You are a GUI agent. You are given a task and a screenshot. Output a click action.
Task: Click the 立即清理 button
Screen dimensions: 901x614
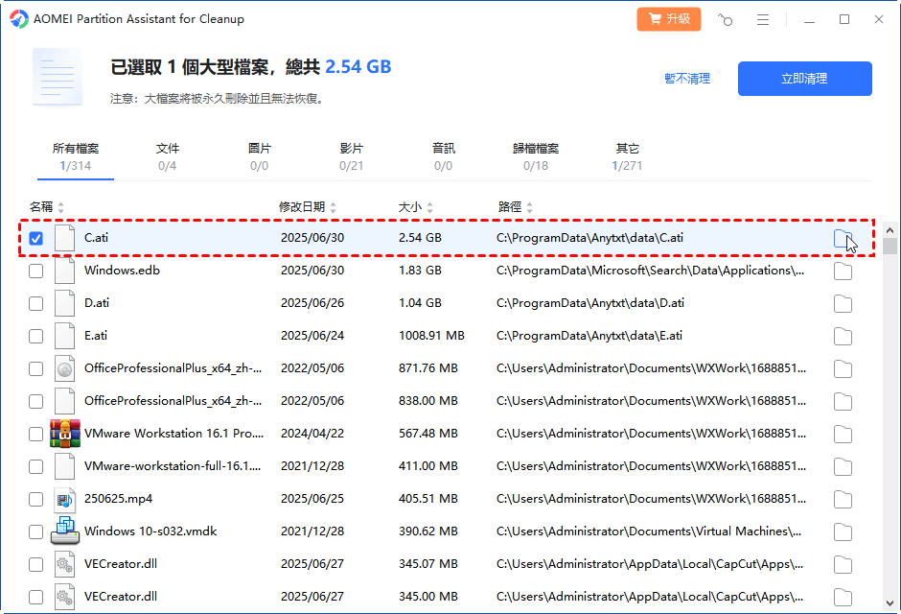tap(804, 79)
